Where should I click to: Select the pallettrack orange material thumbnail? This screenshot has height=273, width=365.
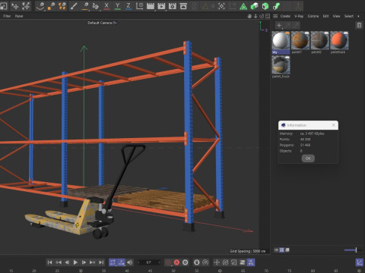click(x=339, y=40)
